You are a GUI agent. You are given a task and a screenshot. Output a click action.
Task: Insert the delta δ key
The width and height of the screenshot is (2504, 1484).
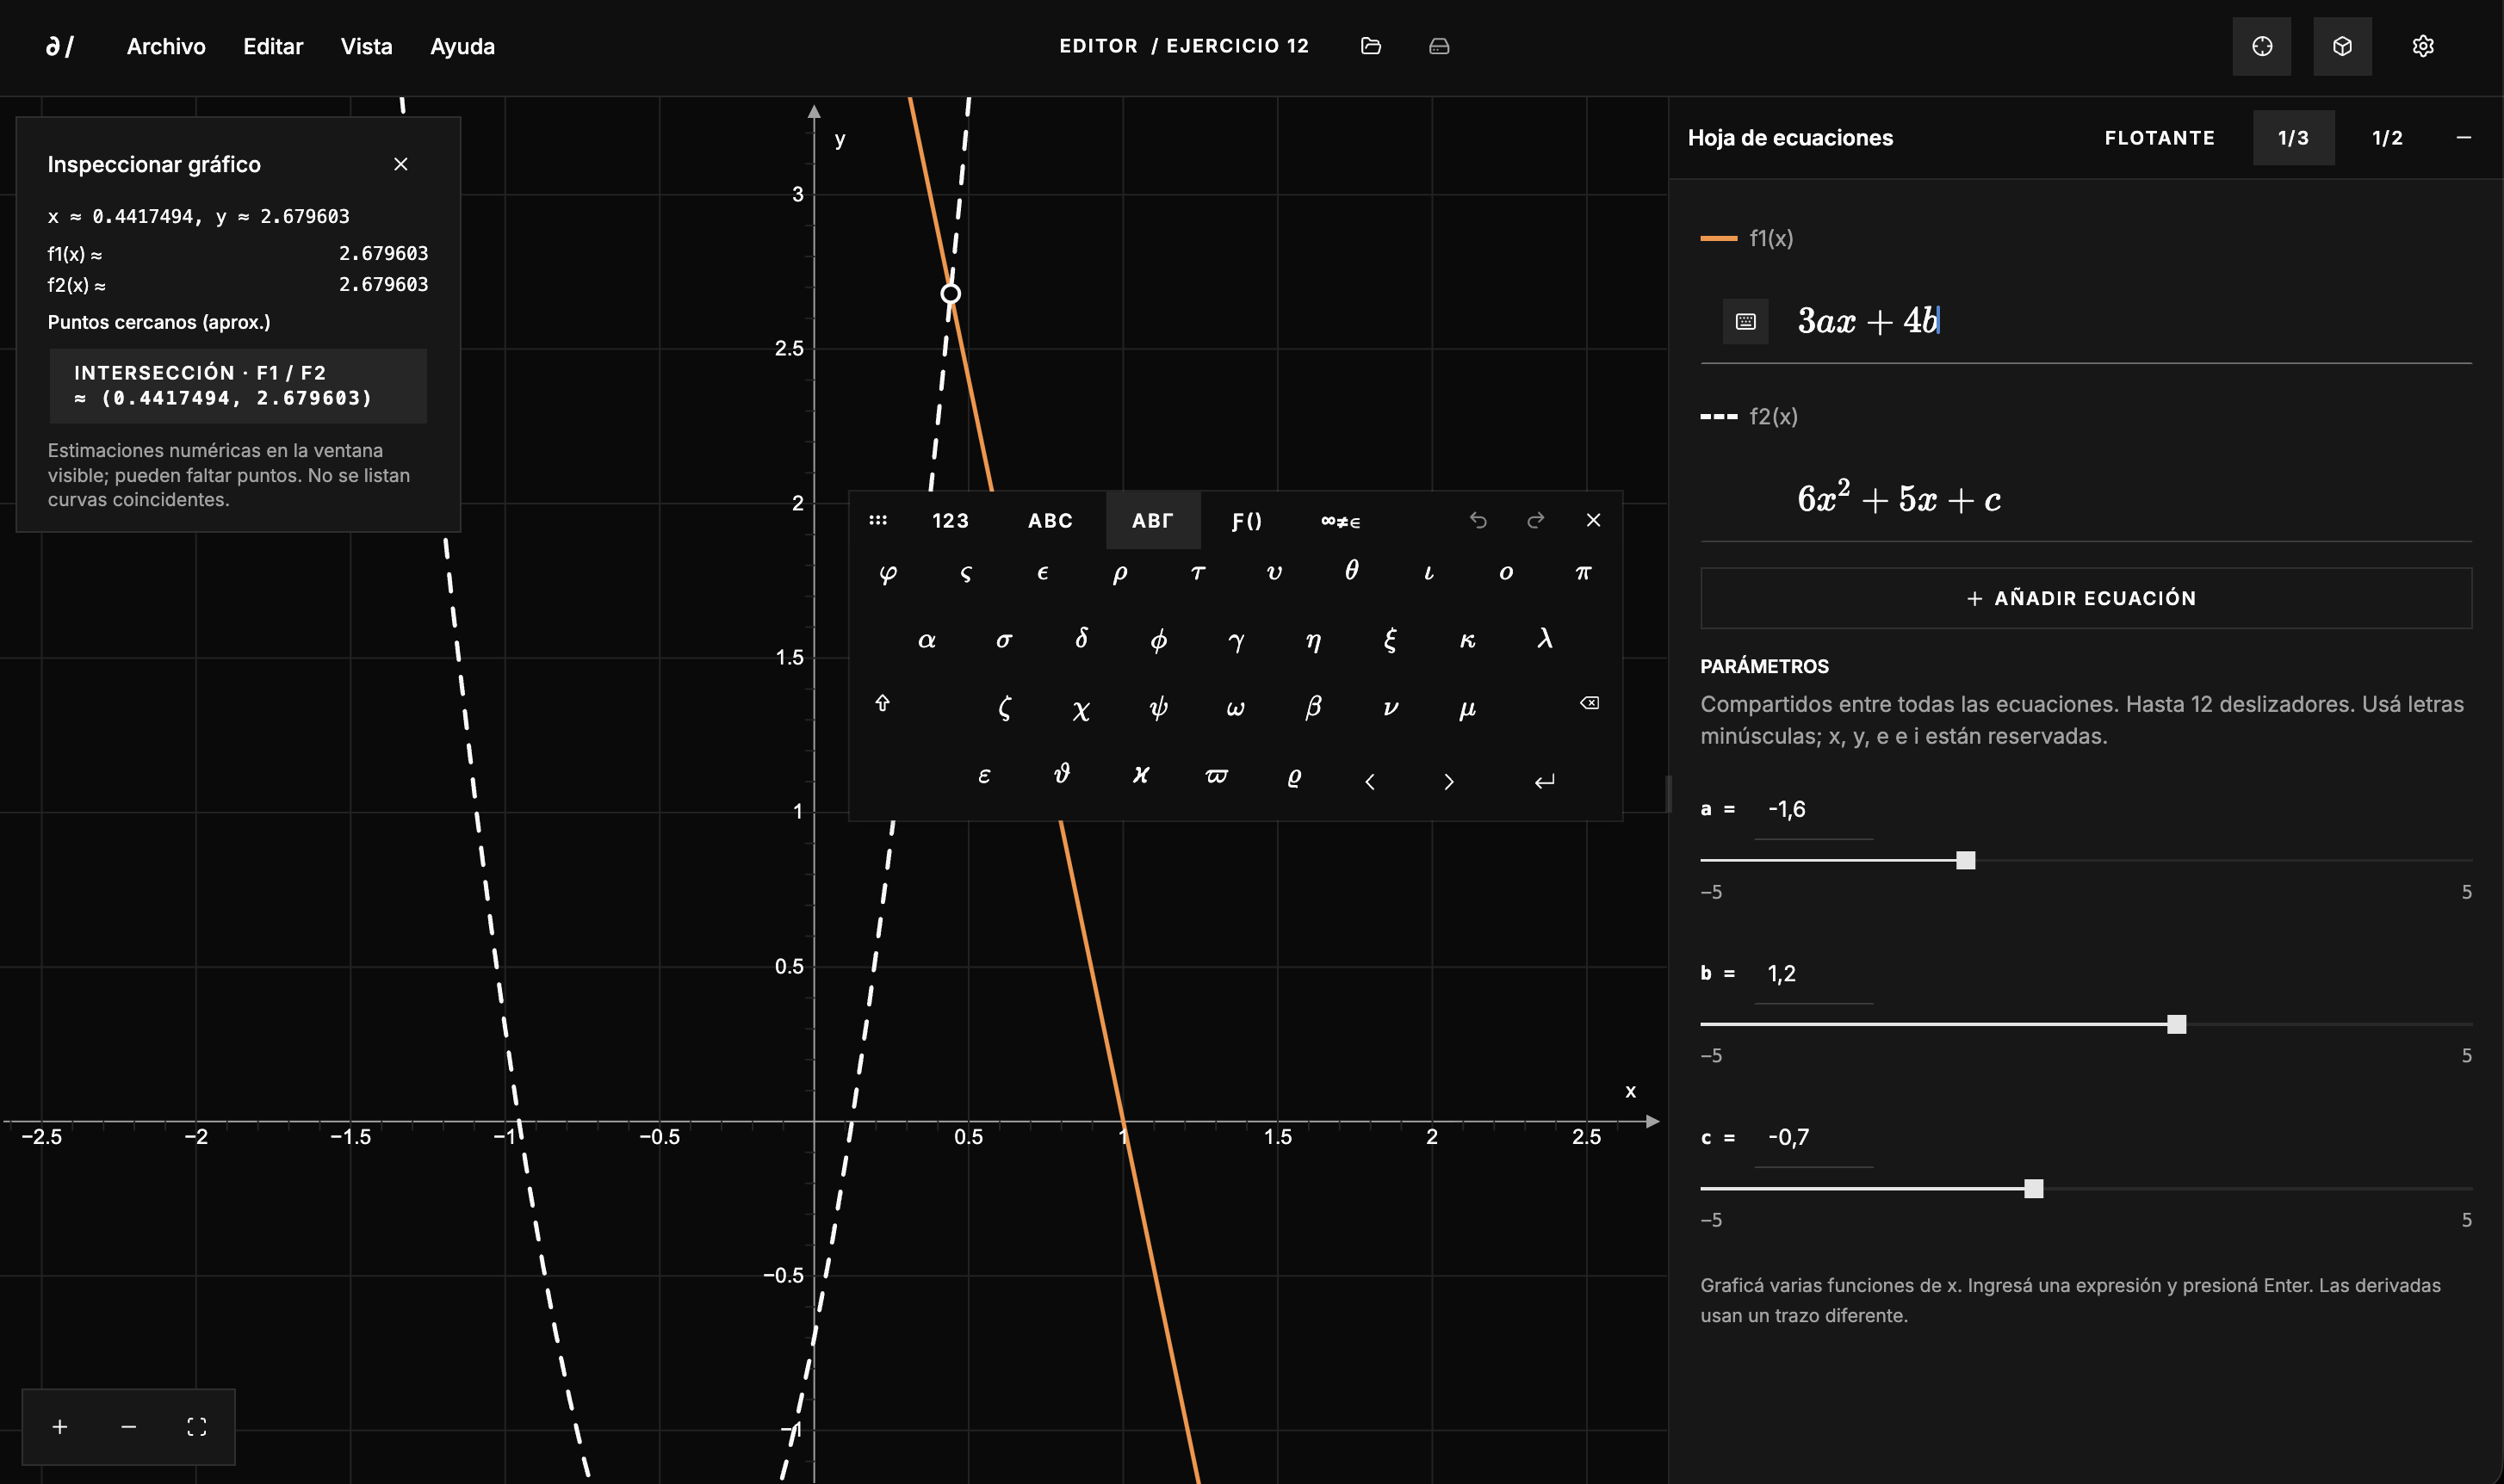pos(1081,639)
